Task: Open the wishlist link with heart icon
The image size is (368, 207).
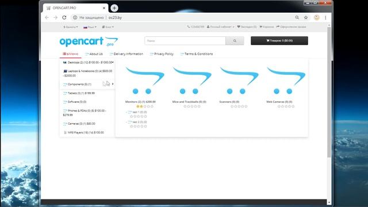Action: (247, 27)
